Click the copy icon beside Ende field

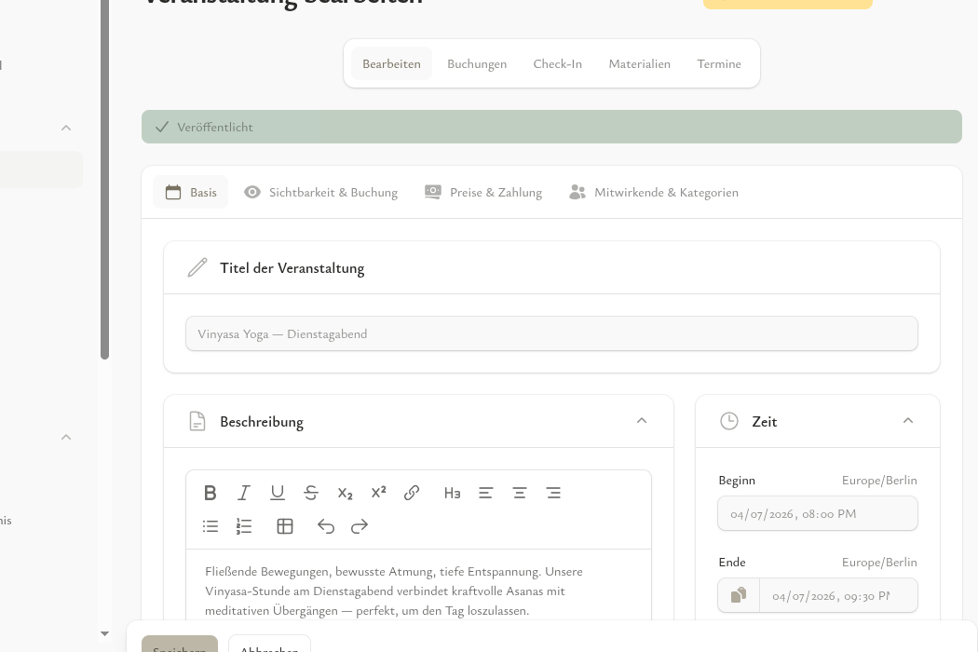(x=739, y=595)
